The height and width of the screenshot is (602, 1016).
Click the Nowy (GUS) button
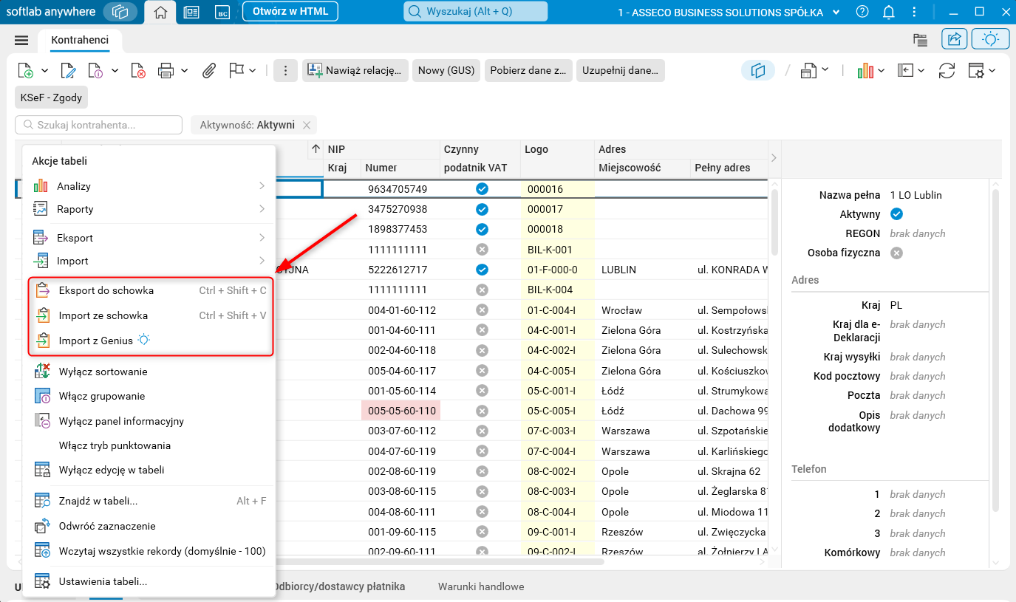446,70
